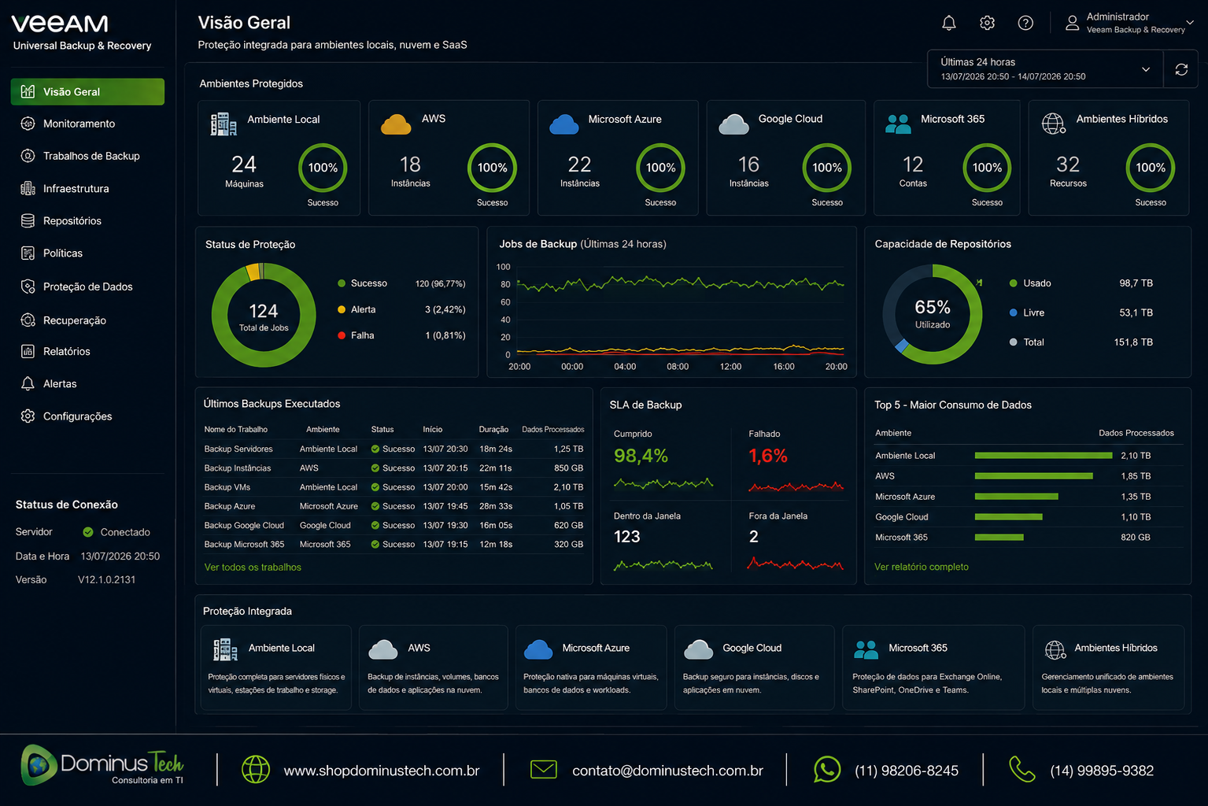Click the Relatórios chart icon
1208x806 pixels.
click(28, 351)
